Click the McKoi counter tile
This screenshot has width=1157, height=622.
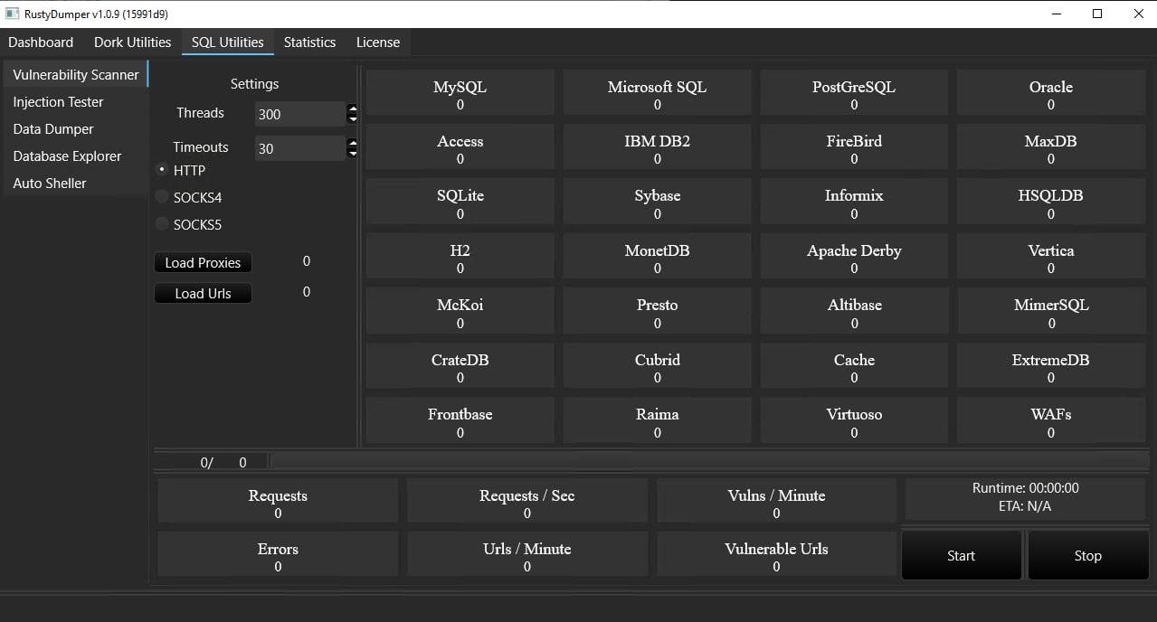[x=460, y=313]
